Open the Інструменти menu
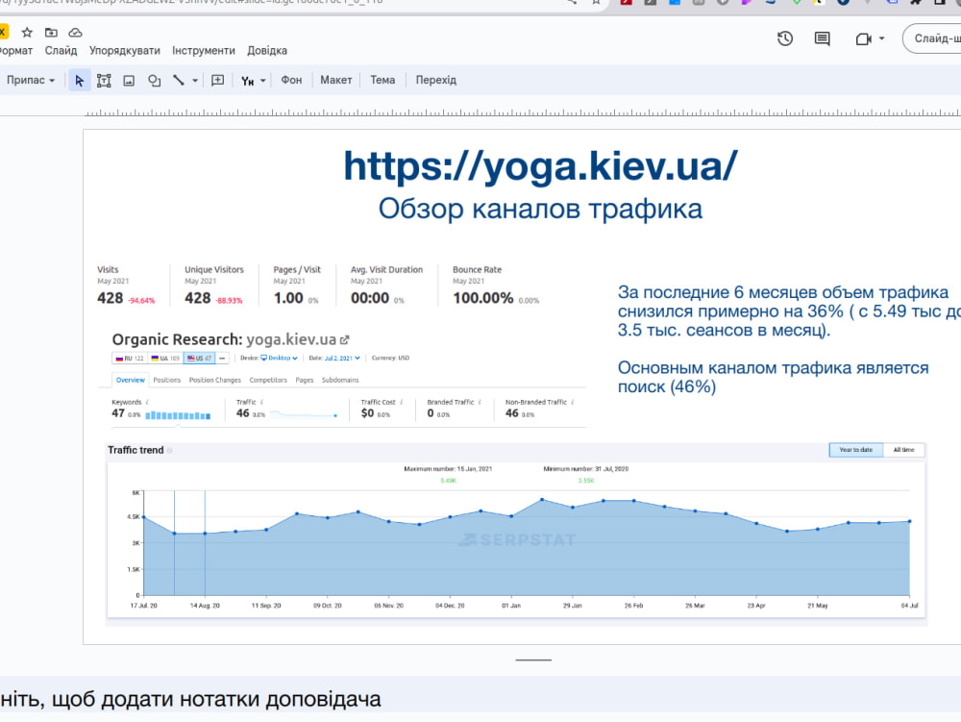The width and height of the screenshot is (961, 722). (204, 51)
